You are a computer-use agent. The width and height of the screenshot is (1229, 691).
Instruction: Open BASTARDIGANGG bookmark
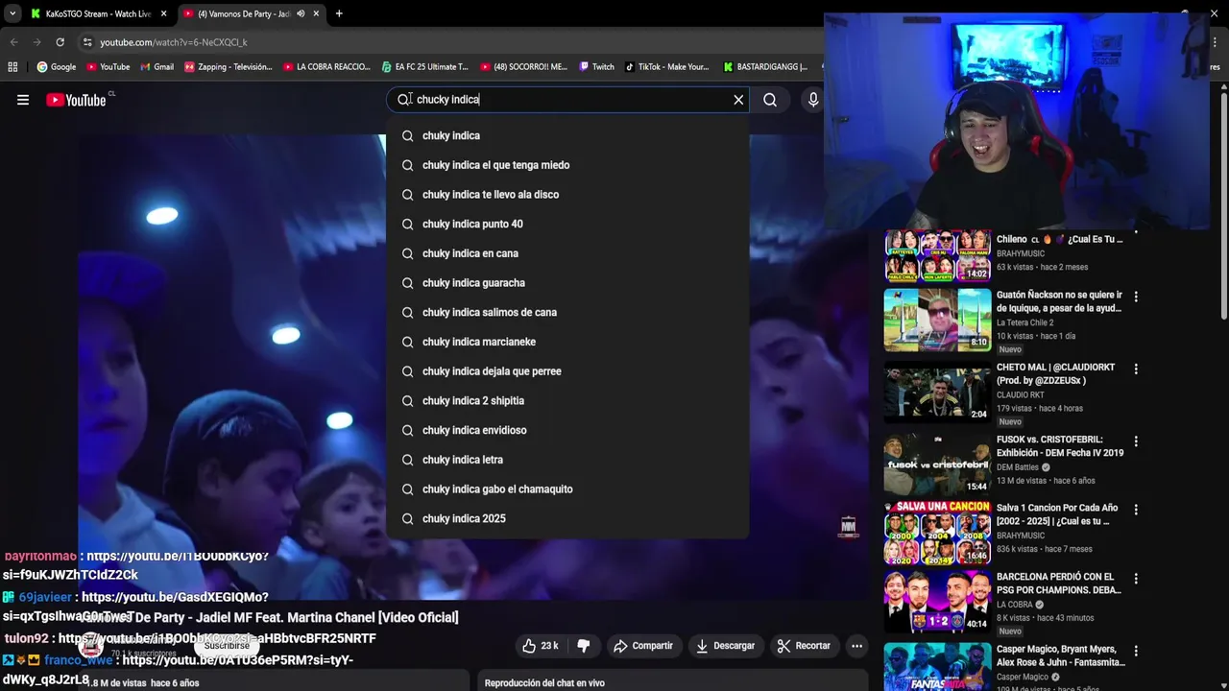pos(764,66)
